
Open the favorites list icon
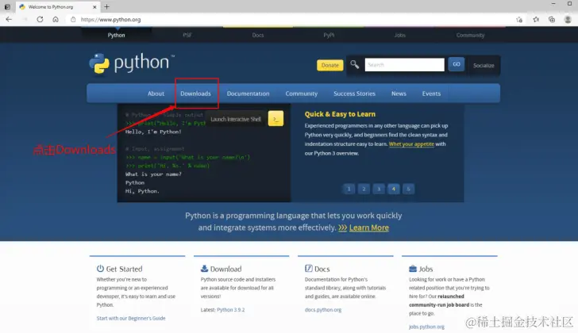(536, 20)
